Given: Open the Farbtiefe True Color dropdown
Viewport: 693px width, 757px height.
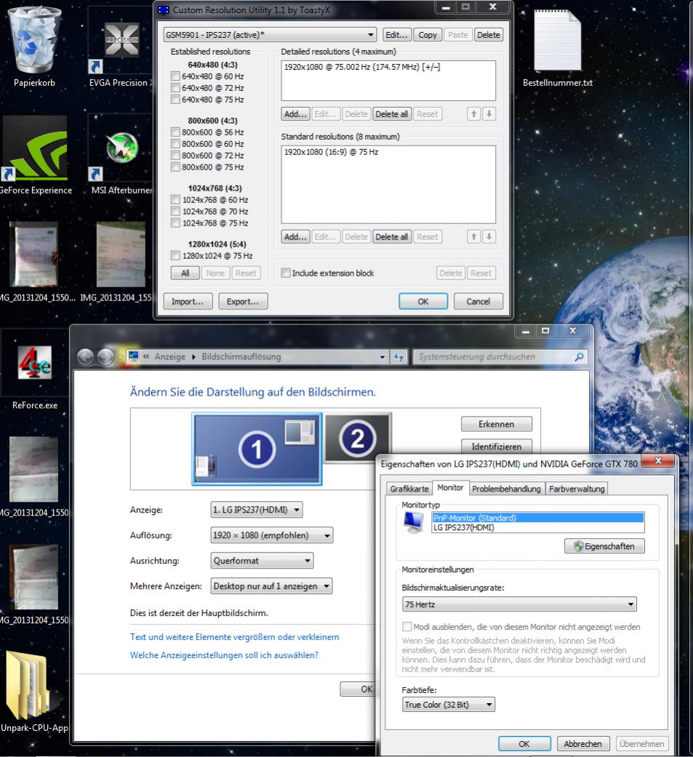Looking at the screenshot, I should [x=448, y=705].
